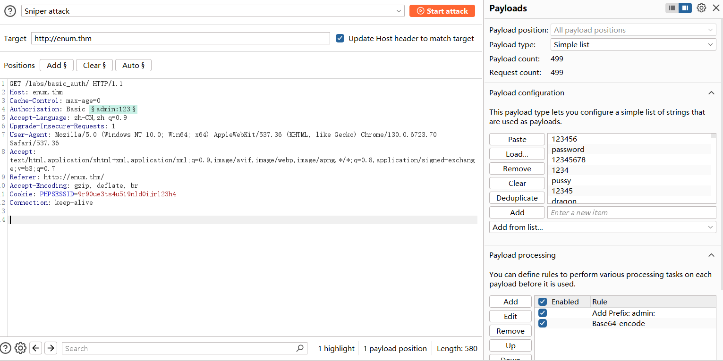The image size is (723, 361).
Task: Open the Payload type Simple list dropdown
Action: point(633,44)
